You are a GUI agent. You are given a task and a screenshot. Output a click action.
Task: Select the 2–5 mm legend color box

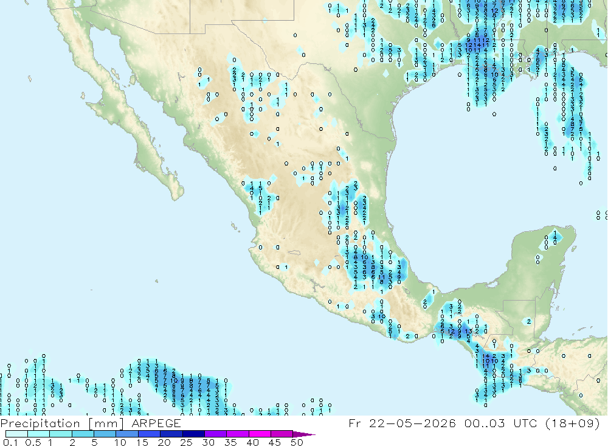(x=83, y=434)
